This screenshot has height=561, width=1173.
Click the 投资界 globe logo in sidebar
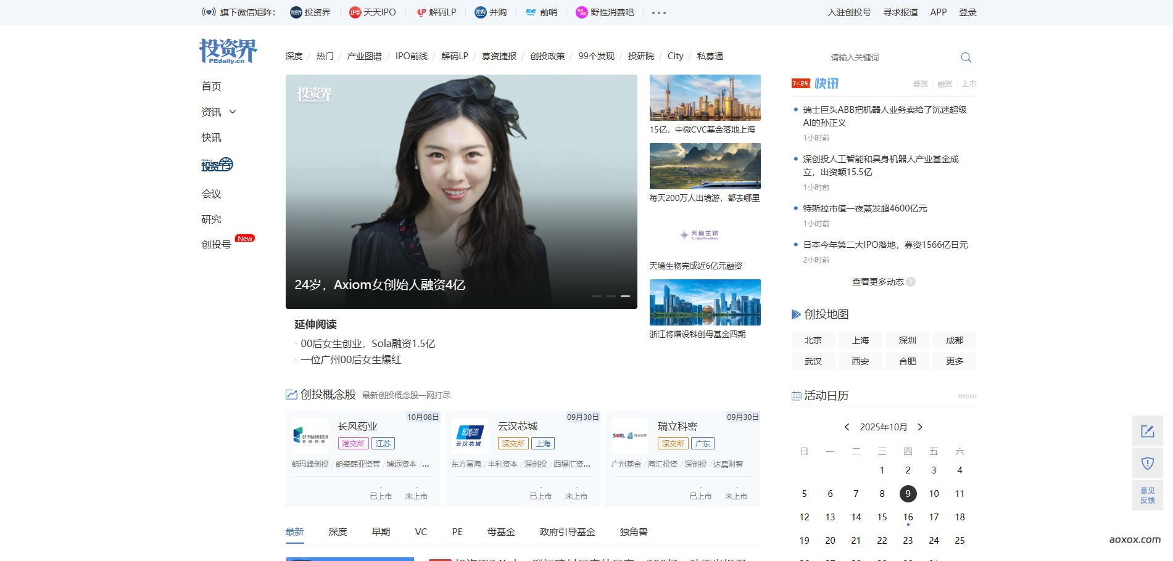click(x=217, y=165)
